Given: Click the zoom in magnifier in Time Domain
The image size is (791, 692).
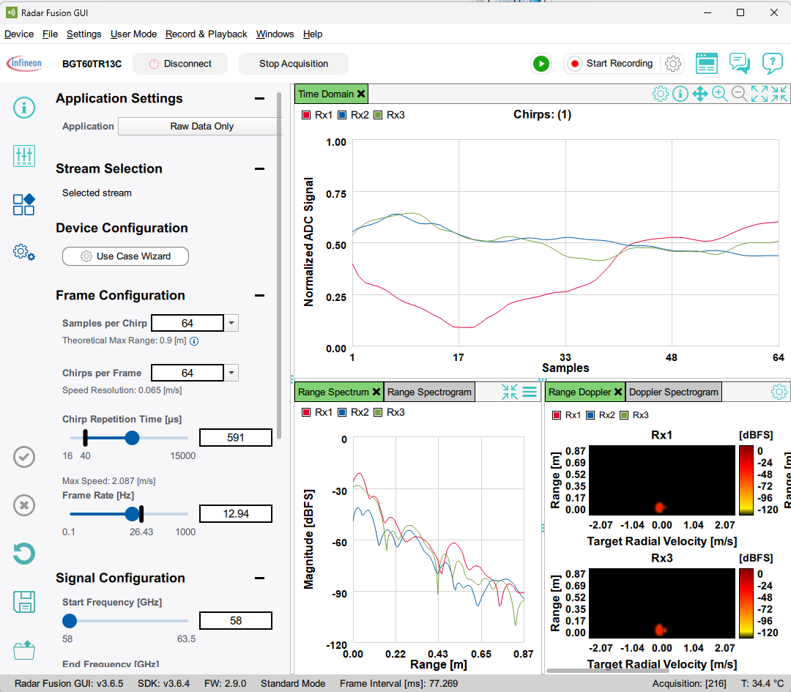Looking at the screenshot, I should (720, 94).
